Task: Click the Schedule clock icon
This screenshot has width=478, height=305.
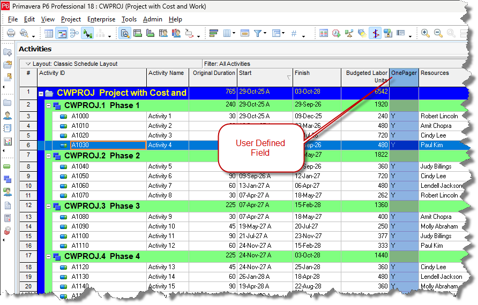Action: click(336, 33)
